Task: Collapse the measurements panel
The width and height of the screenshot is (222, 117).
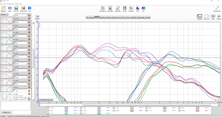Action: [x=4, y=14]
